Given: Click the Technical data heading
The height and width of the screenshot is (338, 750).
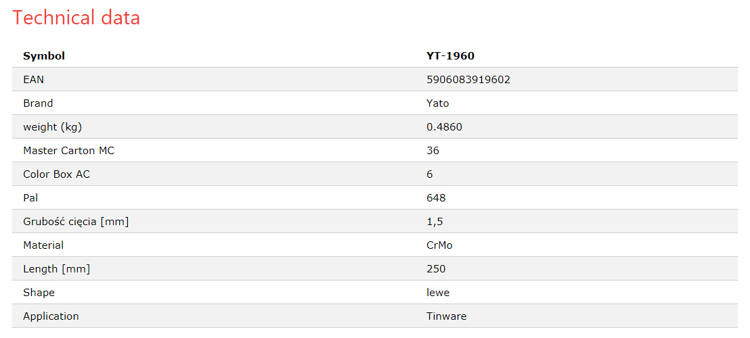Looking at the screenshot, I should coord(76,18).
